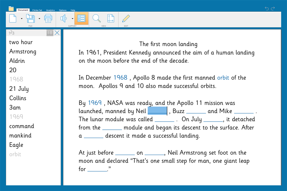Open the folder browser icon
This screenshot has height=191, width=287.
11,8
